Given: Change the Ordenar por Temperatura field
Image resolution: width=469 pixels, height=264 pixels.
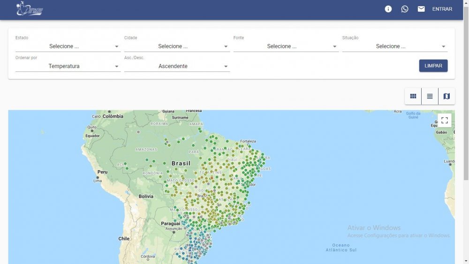Looking at the screenshot, I should (x=68, y=66).
